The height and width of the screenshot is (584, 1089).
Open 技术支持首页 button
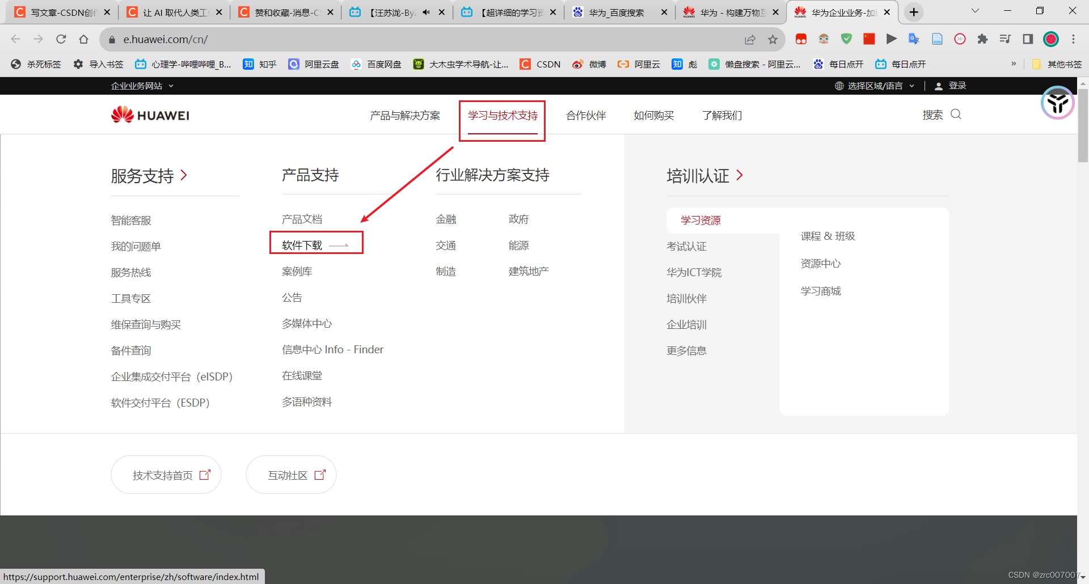coord(166,475)
